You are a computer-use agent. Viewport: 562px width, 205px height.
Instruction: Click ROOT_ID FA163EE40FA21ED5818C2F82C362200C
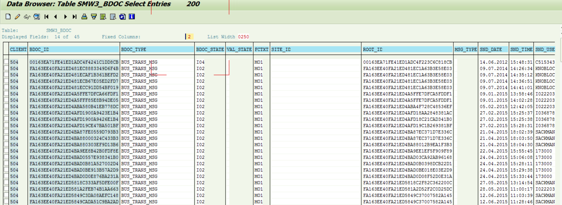click(407, 183)
